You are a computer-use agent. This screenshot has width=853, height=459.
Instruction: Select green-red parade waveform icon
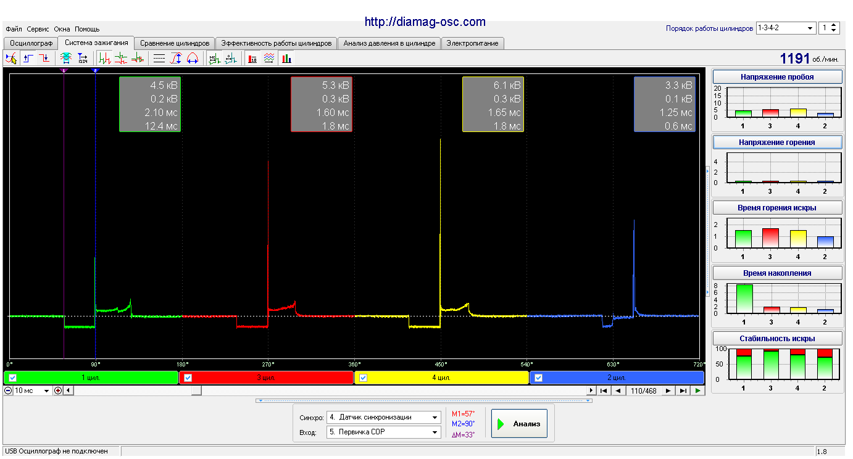(x=105, y=59)
